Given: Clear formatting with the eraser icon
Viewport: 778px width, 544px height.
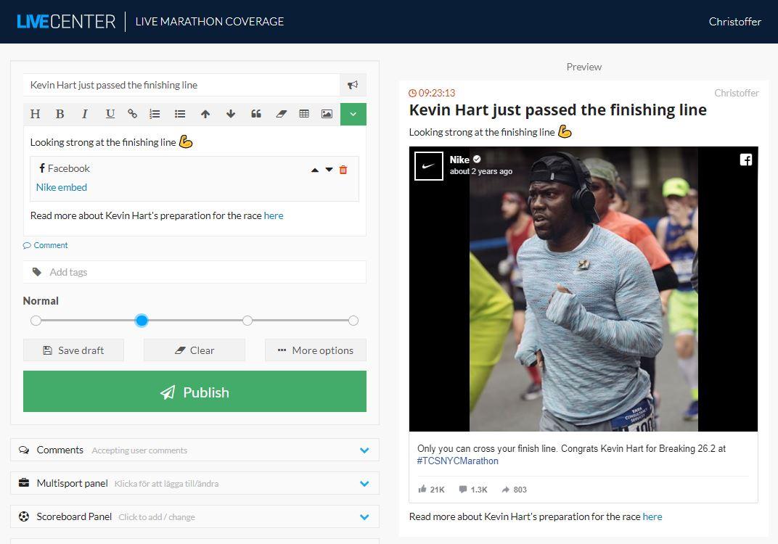Looking at the screenshot, I should (282, 114).
